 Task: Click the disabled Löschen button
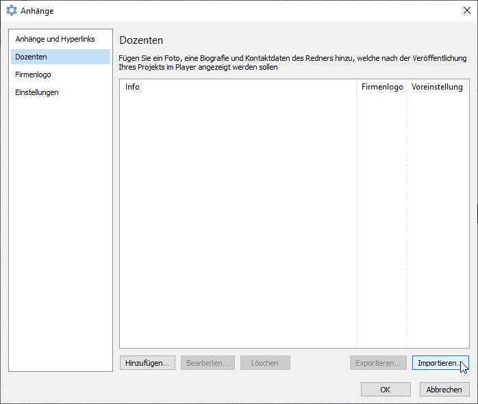(x=264, y=363)
